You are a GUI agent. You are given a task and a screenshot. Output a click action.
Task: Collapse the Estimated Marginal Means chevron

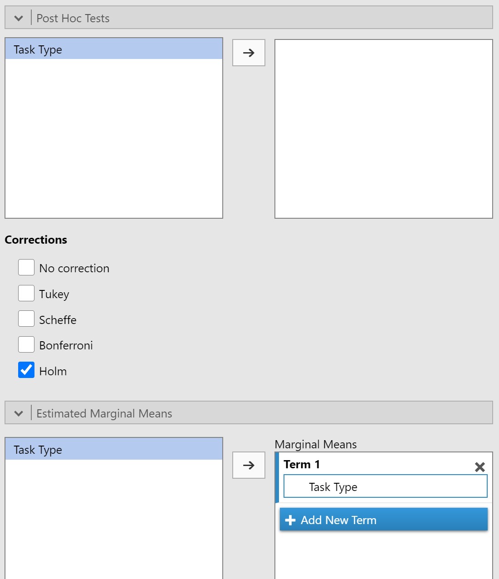pyautogui.click(x=19, y=413)
